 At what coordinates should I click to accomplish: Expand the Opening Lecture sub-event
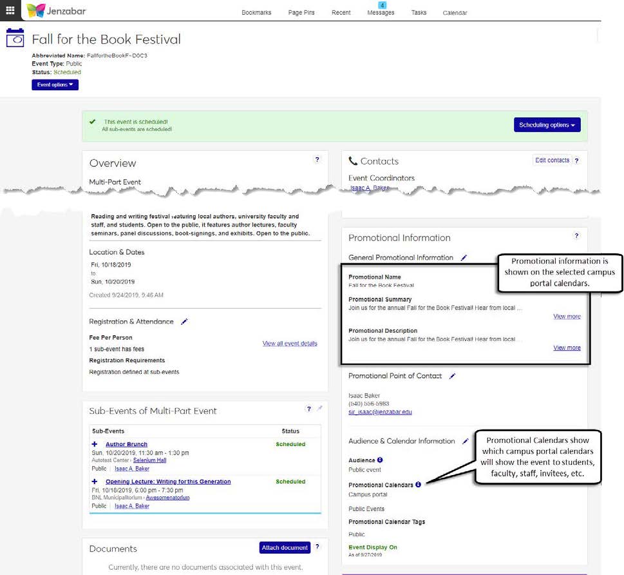coord(95,482)
